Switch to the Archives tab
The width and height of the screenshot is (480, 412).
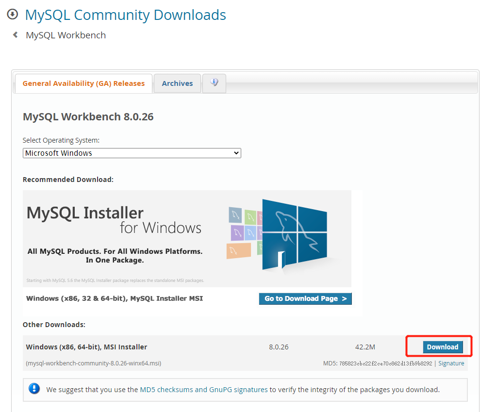(x=177, y=83)
